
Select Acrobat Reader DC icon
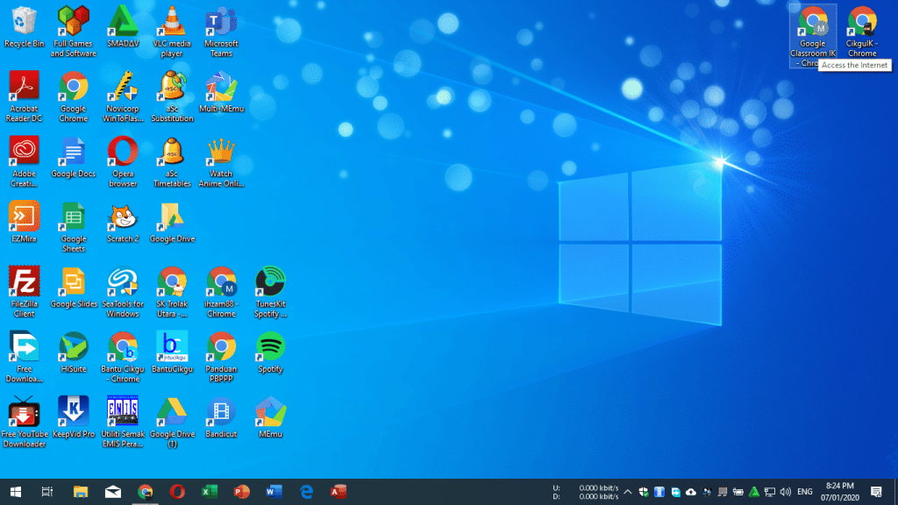click(24, 96)
